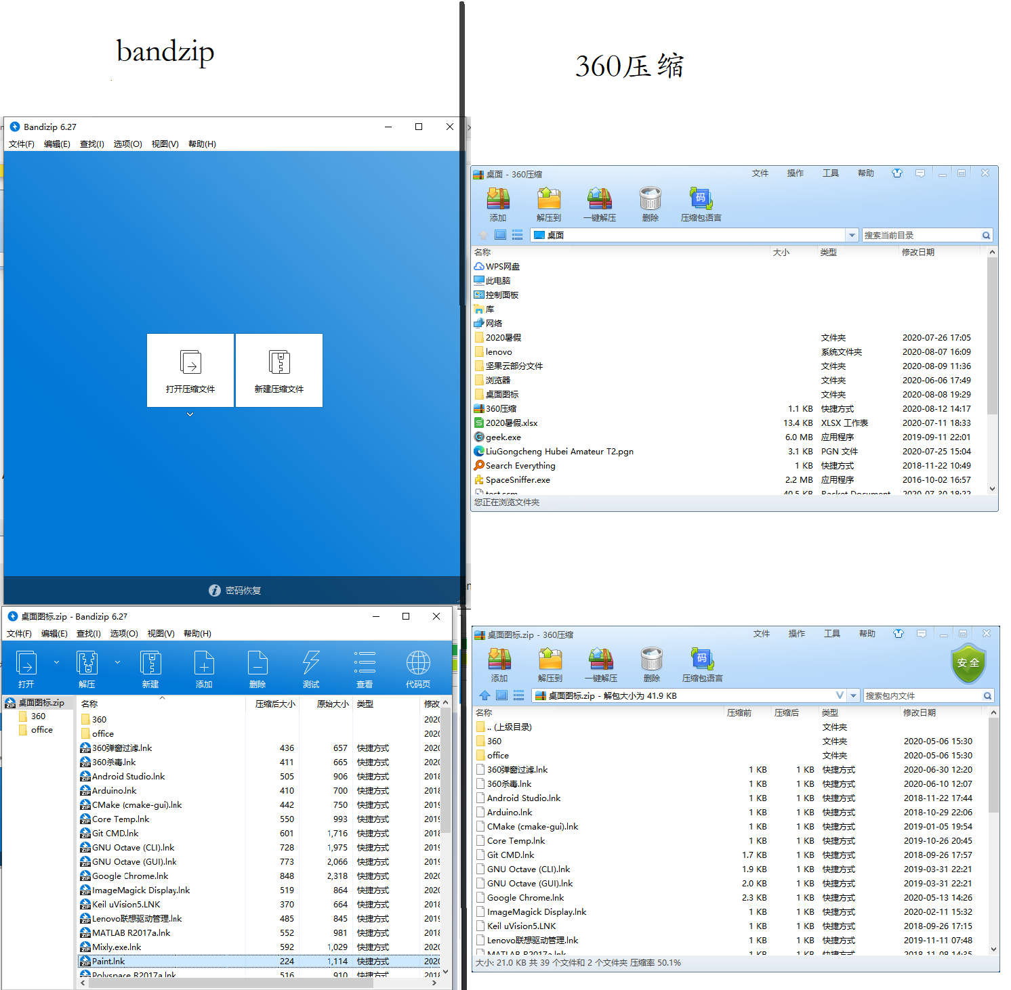Viewport: 1011px width, 990px height.
Task: Switch to list view in 桌面 - 360压缩 window
Action: pos(518,235)
